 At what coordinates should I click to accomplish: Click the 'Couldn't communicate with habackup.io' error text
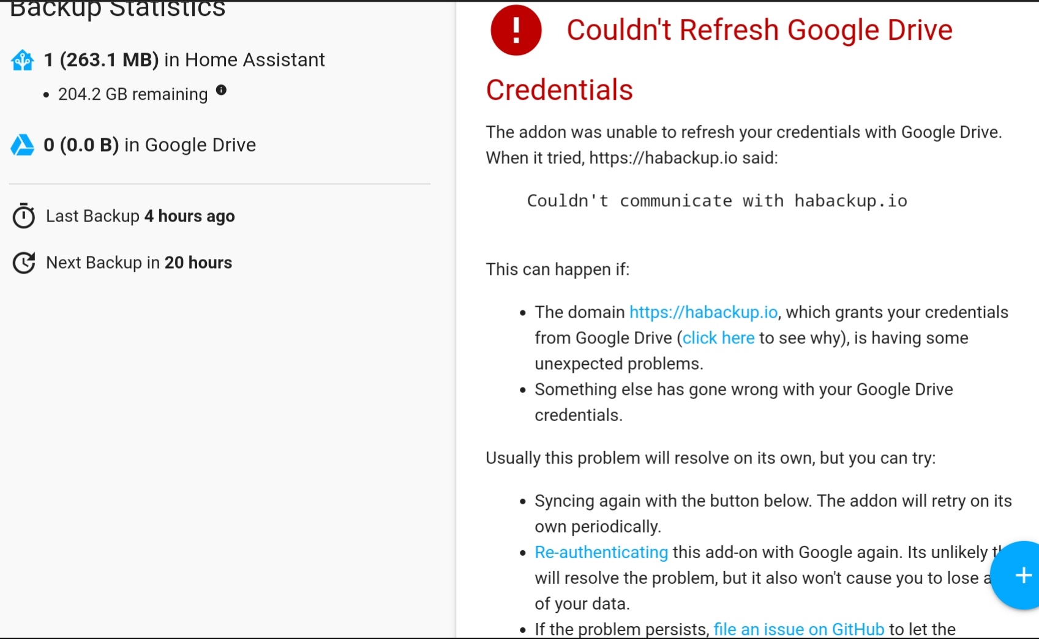click(x=717, y=201)
